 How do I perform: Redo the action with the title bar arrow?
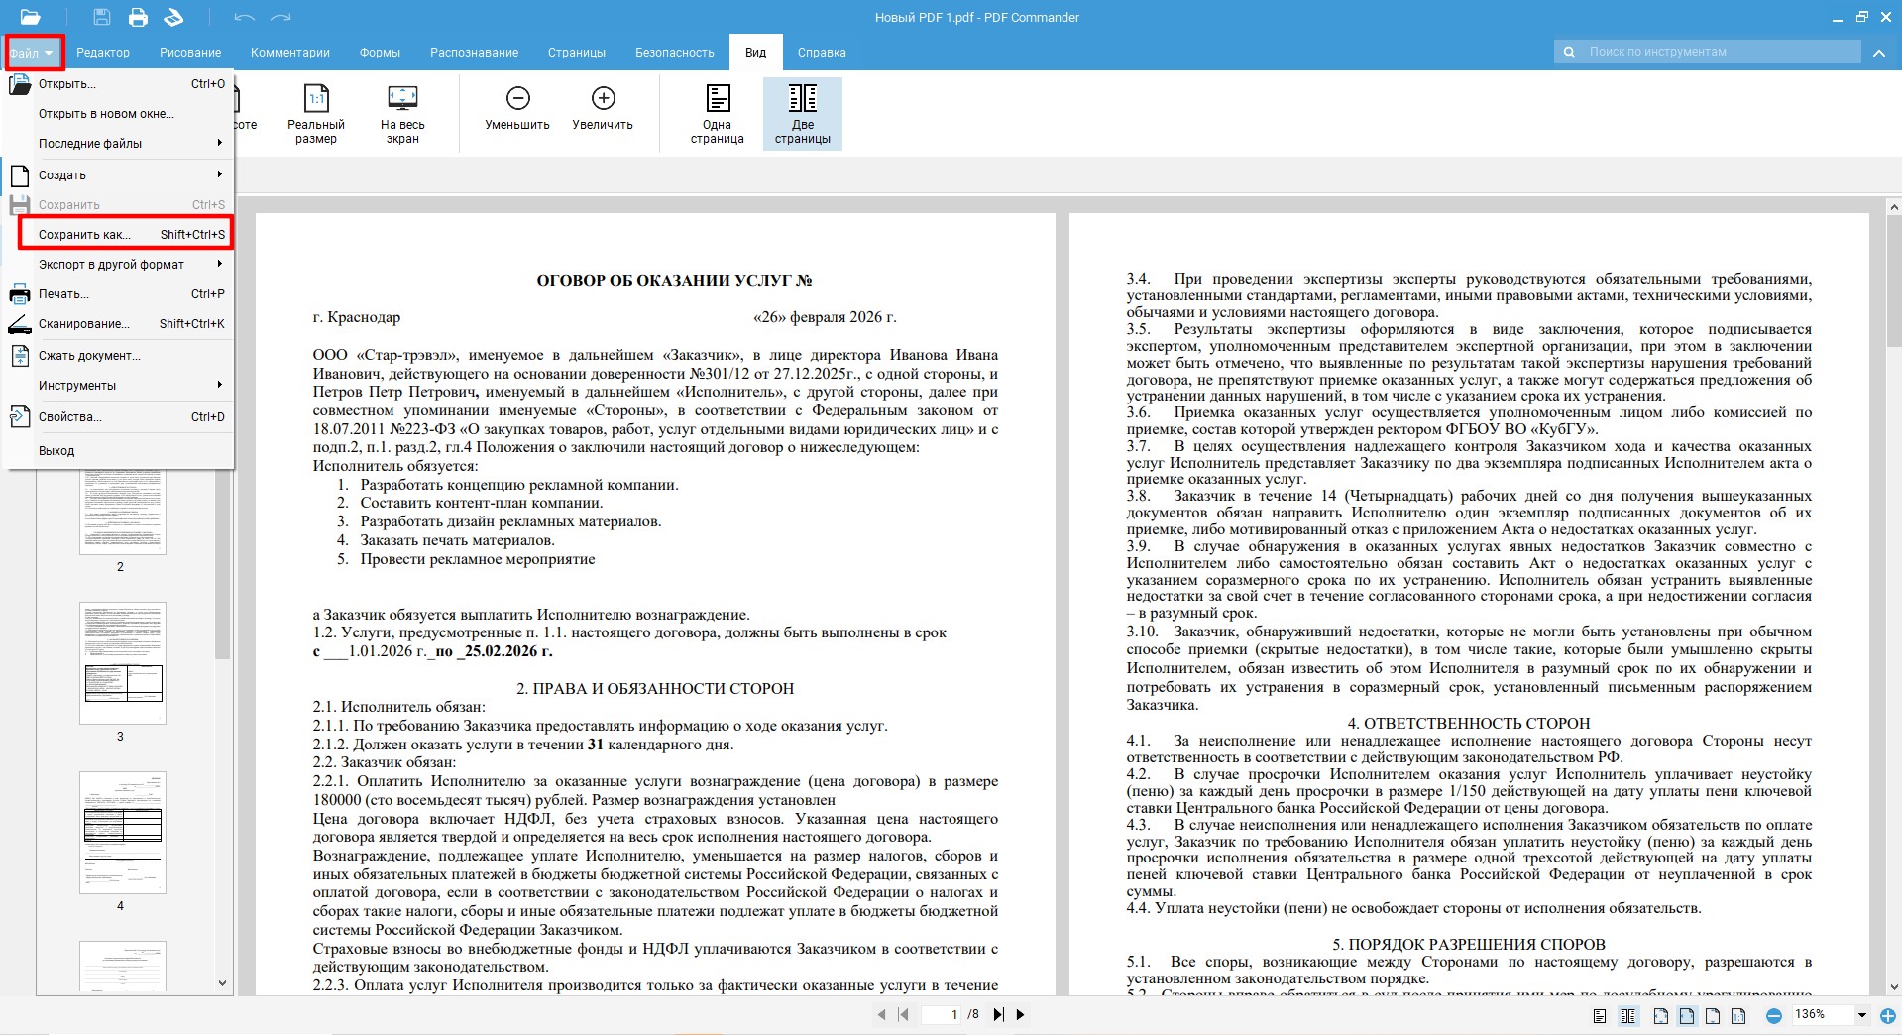coord(281,17)
